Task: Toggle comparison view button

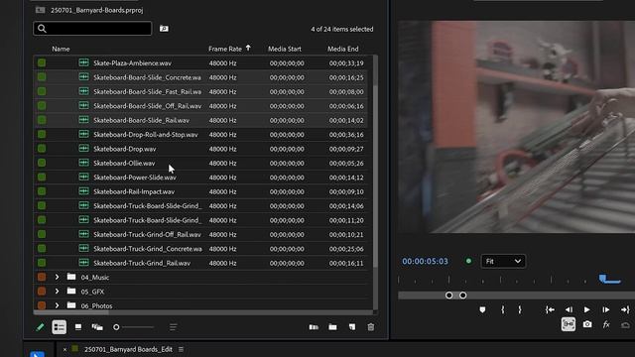Action: [x=569, y=324]
